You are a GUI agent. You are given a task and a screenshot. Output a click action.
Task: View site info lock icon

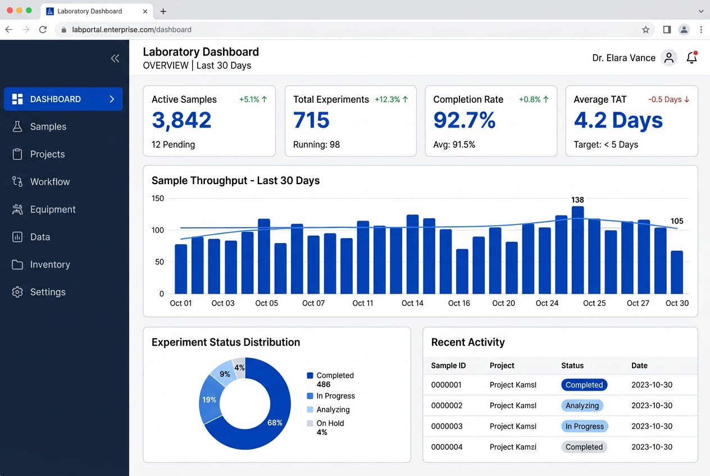(64, 30)
